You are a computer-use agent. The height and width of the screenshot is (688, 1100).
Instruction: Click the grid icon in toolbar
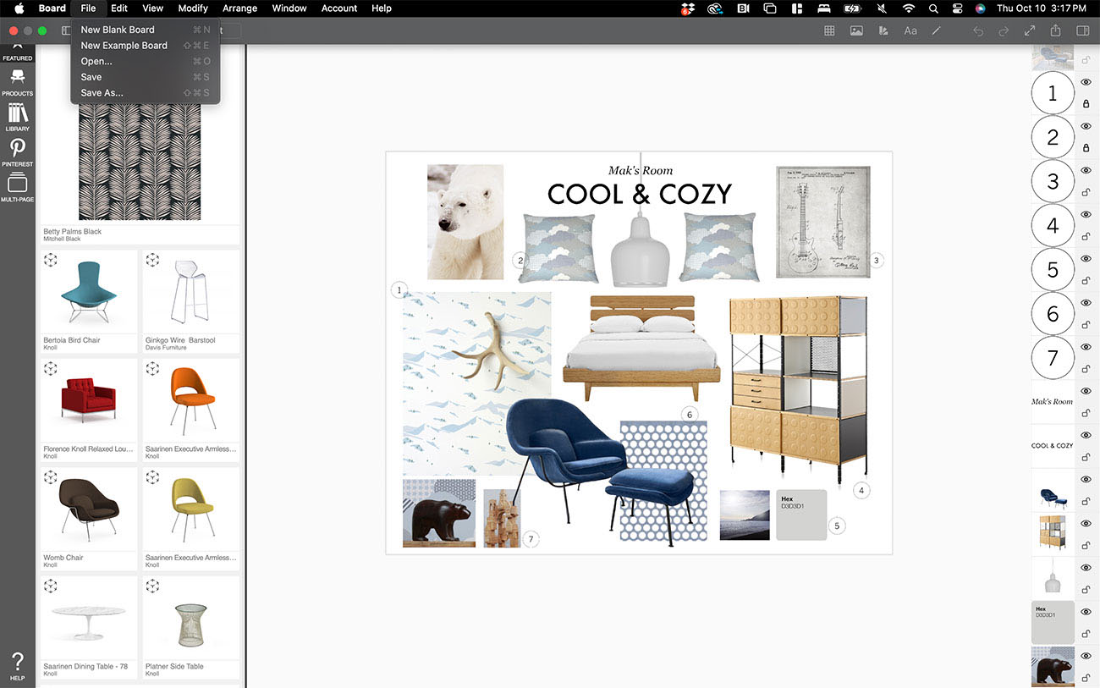click(829, 31)
